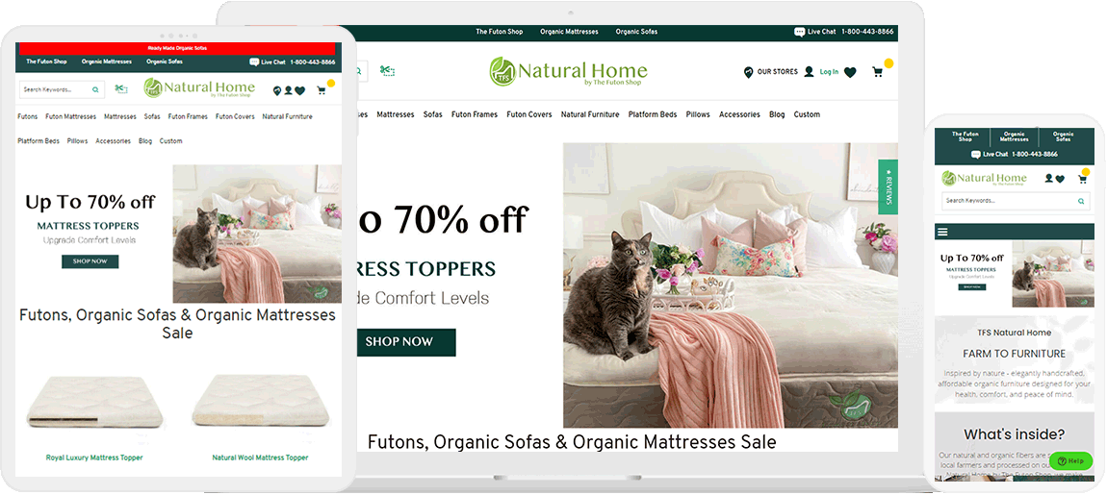The image size is (1107, 495).
Task: Open the Royal Luxury Mattress Topper link
Action: click(x=94, y=458)
